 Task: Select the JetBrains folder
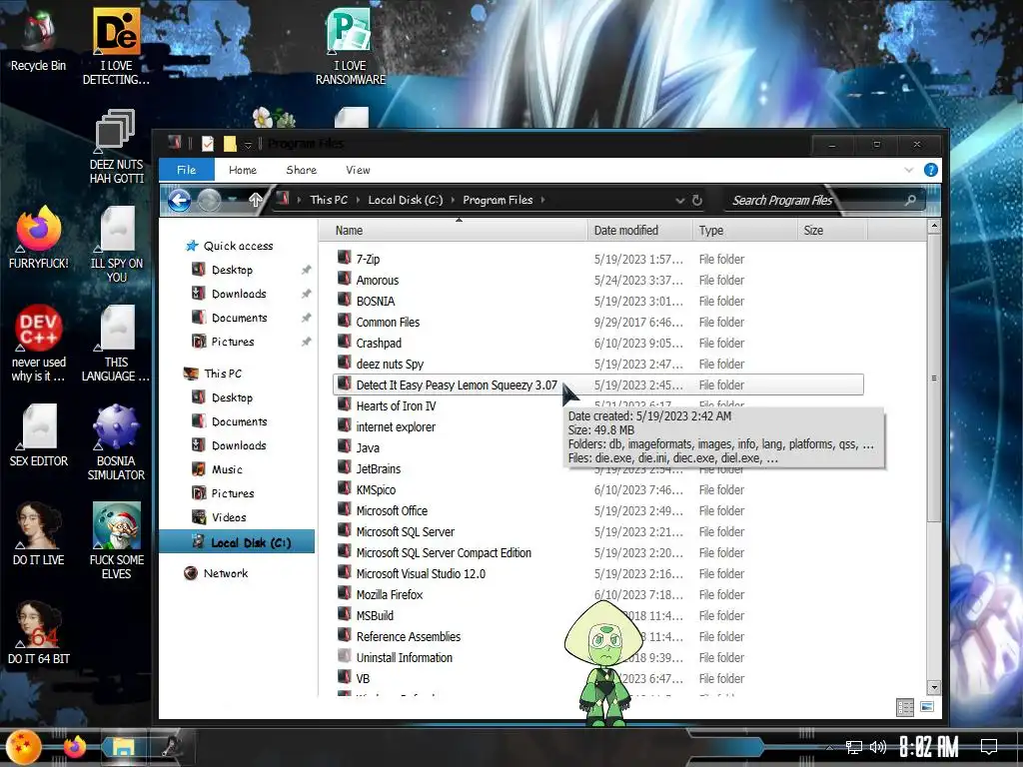point(378,469)
